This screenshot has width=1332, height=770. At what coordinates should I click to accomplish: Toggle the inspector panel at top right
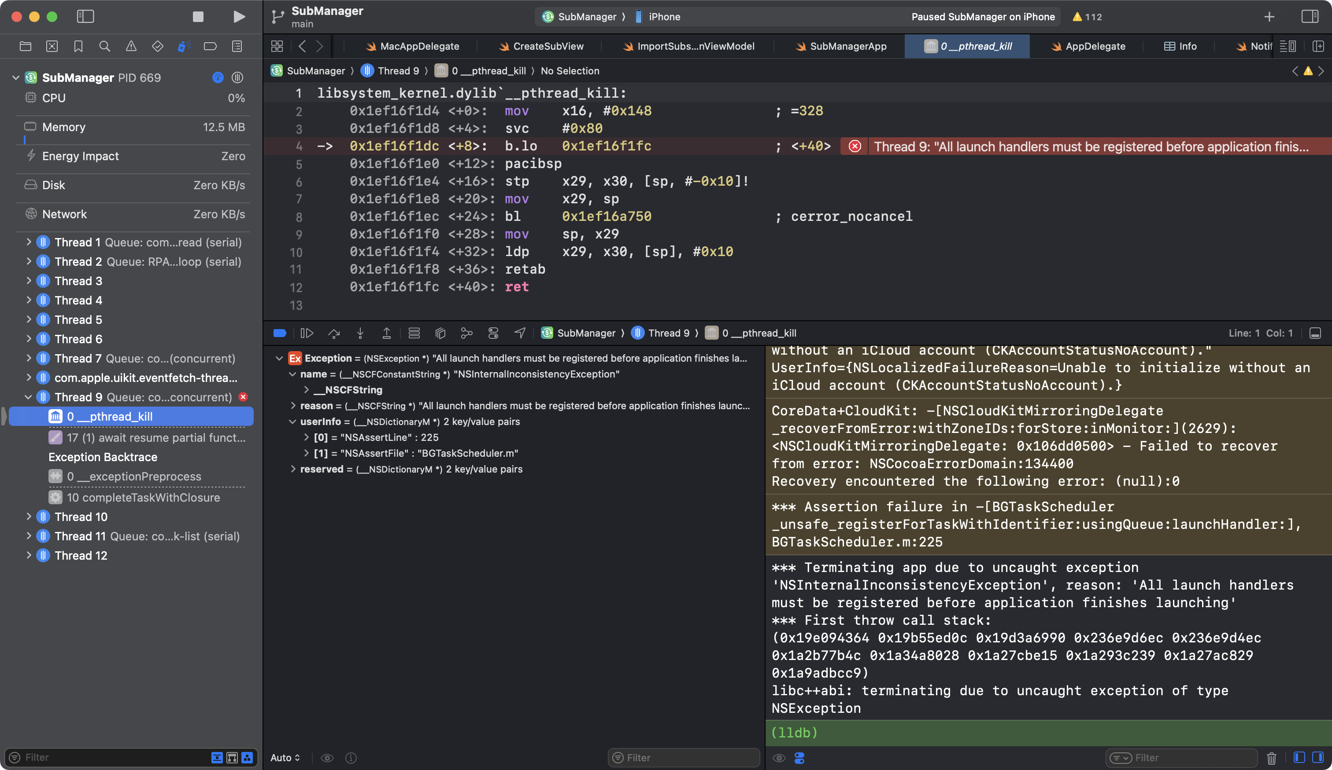pos(1310,17)
